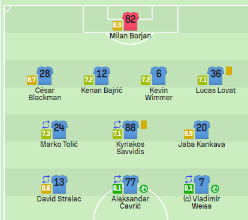Screen dimensions: 248x220
Task: Select Kenan Bajrić's number 12 jersey
Action: click(102, 76)
